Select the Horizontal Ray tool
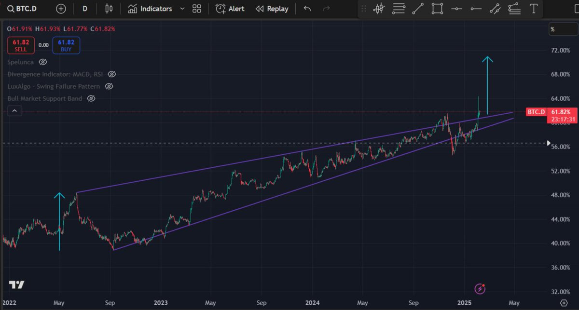 tap(476, 8)
